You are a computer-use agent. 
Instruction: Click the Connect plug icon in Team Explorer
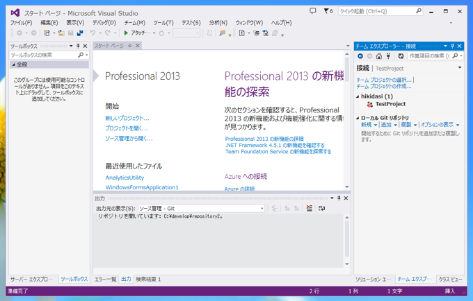389,56
